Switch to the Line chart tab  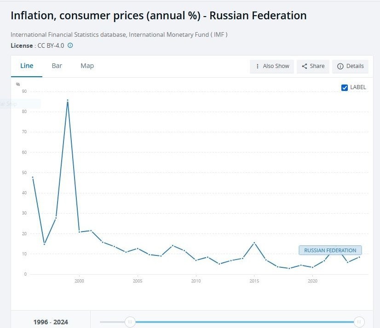pos(27,66)
